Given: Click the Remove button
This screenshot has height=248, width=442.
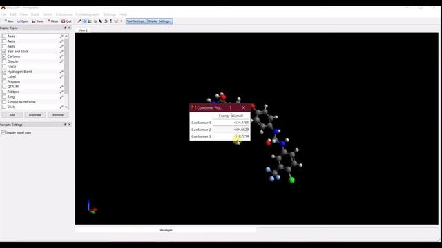Looking at the screenshot, I should (x=58, y=115).
